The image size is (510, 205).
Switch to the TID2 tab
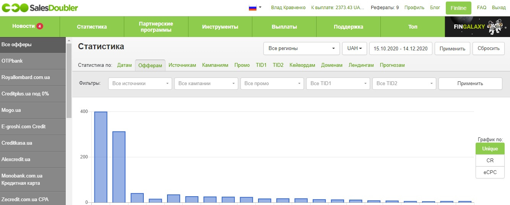coord(278,65)
